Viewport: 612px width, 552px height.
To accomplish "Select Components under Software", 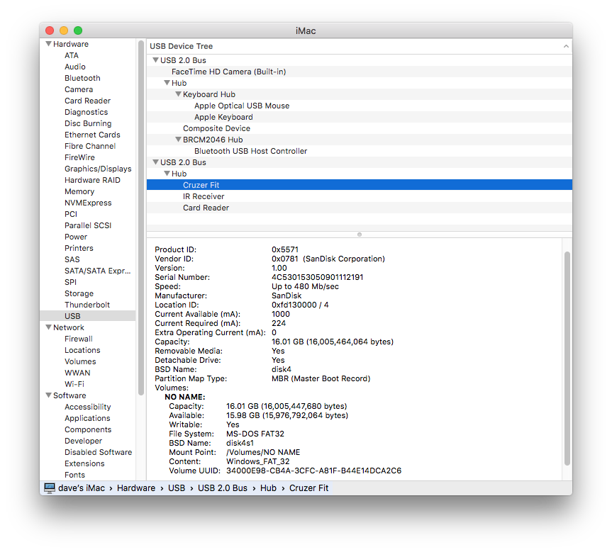I will [x=88, y=429].
